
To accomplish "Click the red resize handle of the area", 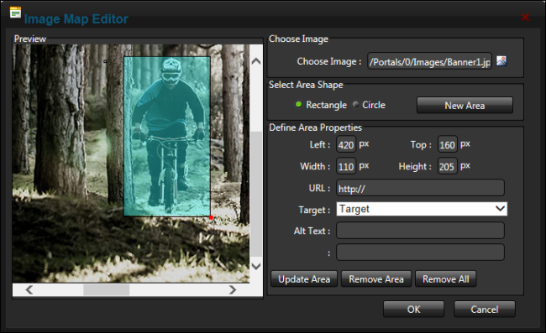I will click(x=211, y=217).
